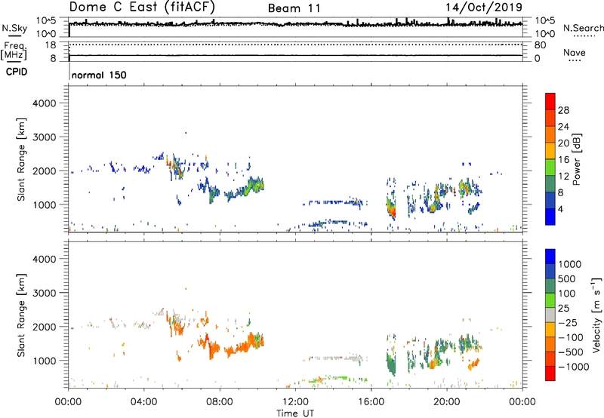Click the "Power [dB]" colorbar title
Viewport: 604px width, 418px height.
pyautogui.click(x=575, y=159)
